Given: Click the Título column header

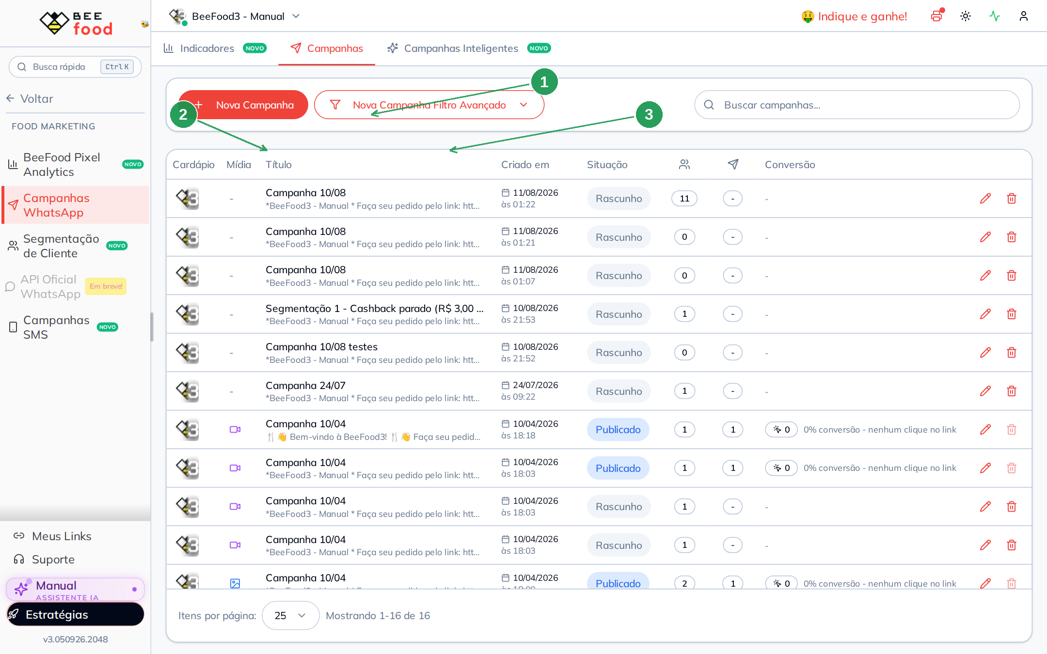Looking at the screenshot, I should (x=279, y=164).
